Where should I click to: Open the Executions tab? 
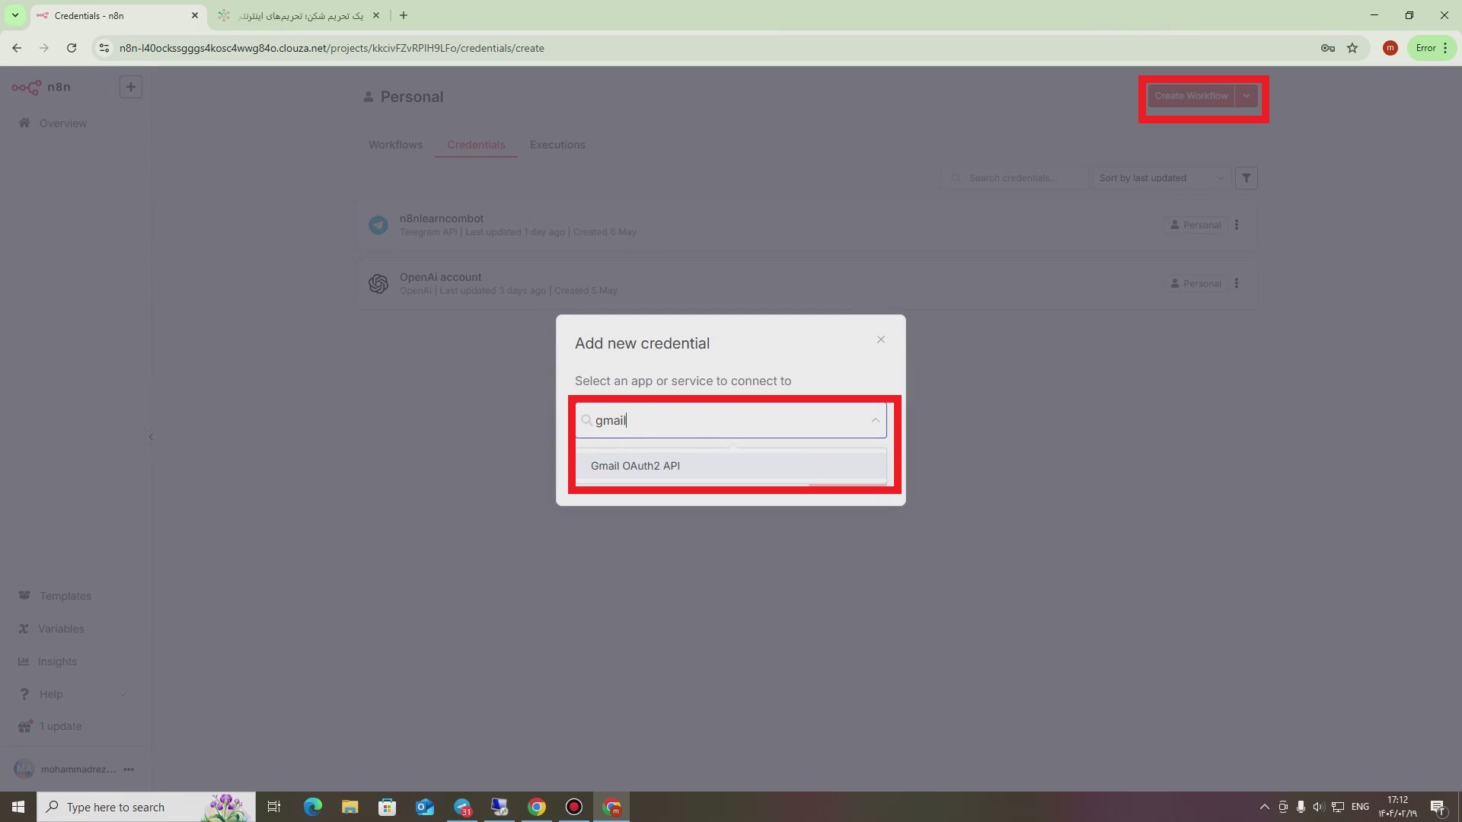(x=557, y=145)
